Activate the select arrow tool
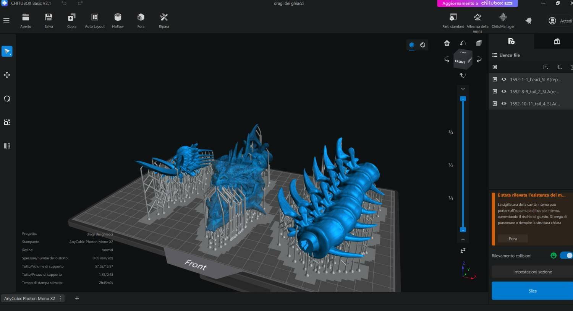This screenshot has width=573, height=311. 7,51
